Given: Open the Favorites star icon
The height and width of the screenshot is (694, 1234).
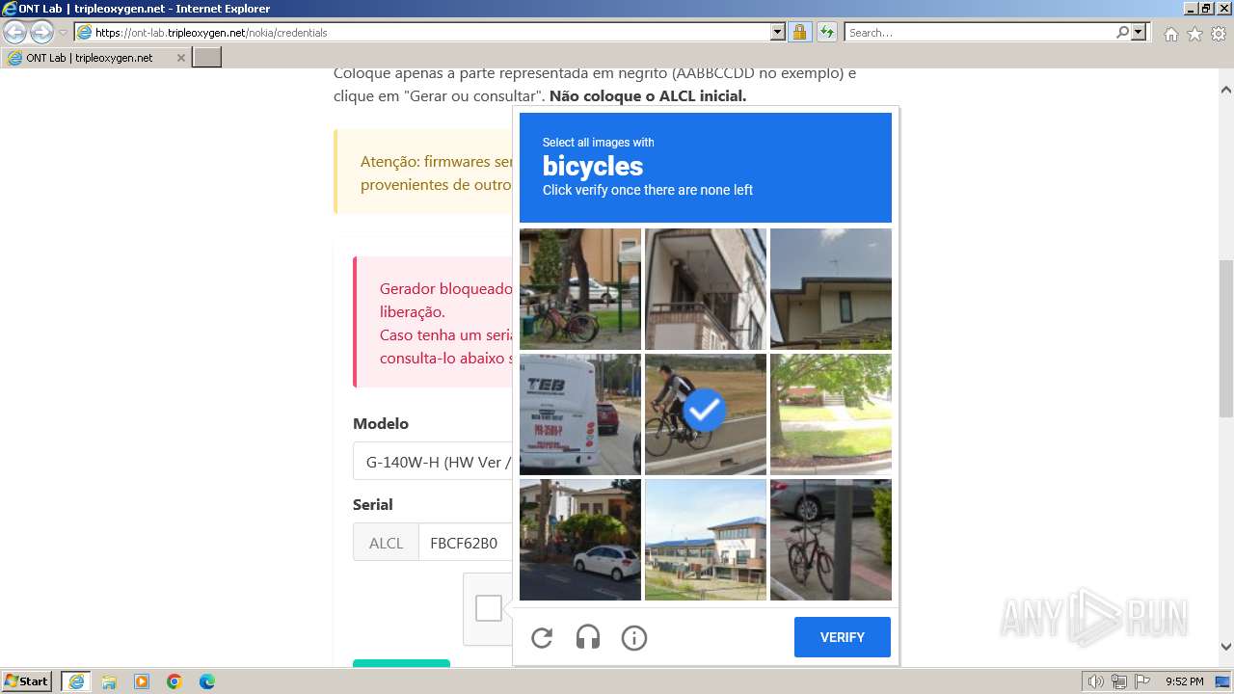Looking at the screenshot, I should (1194, 34).
